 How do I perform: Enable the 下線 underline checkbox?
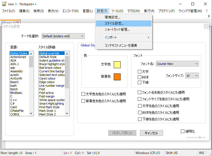(x=143, y=82)
